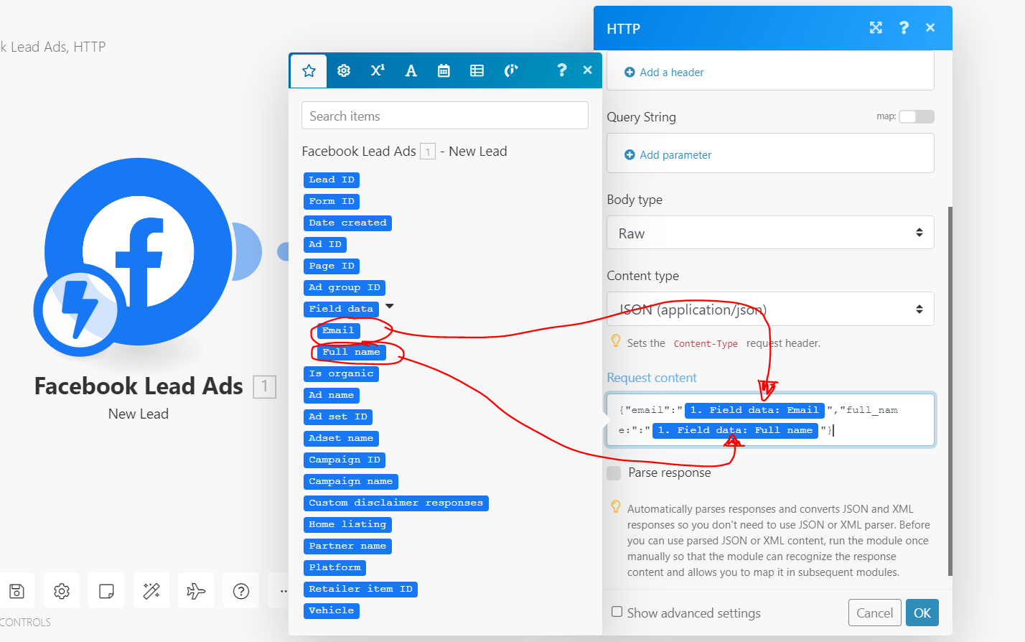Open the date and time functions tab
Viewport: 1025px width, 642px height.
tap(444, 70)
